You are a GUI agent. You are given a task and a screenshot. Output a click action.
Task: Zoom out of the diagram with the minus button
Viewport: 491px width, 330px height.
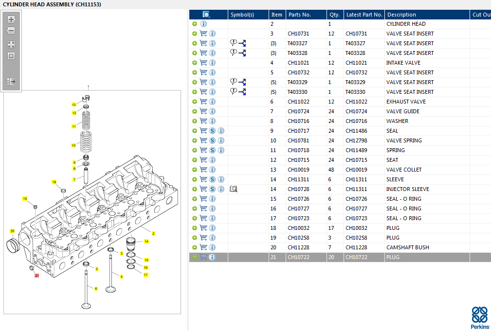tap(11, 31)
